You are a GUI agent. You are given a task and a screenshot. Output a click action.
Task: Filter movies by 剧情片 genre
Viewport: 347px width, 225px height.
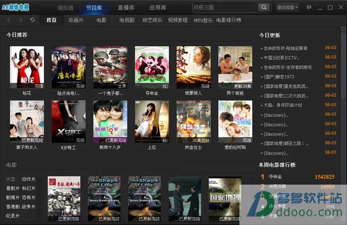[x=13, y=197]
